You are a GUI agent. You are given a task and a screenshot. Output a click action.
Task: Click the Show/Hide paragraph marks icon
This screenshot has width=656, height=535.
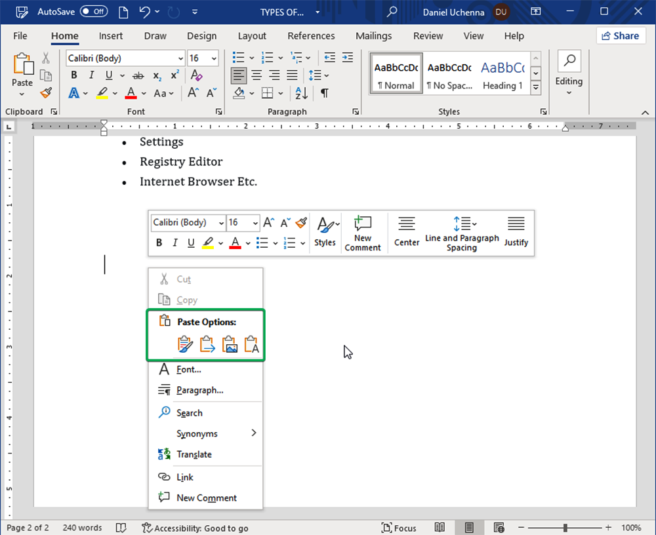324,93
